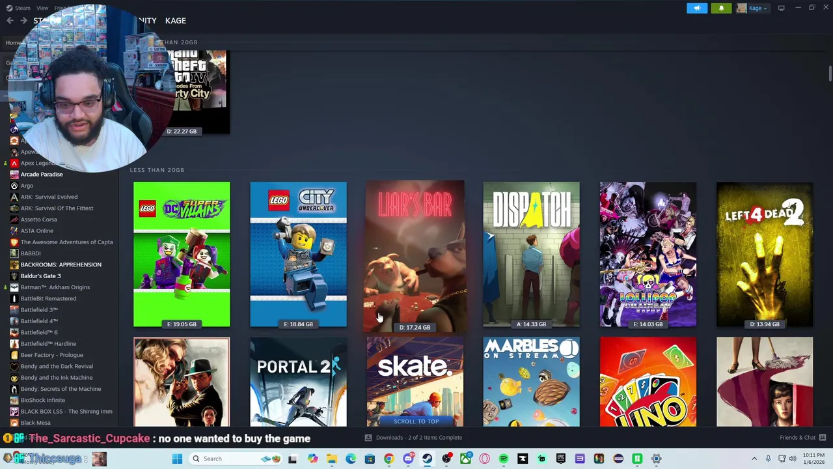
Task: Select Bendy: Secrets of the Machine
Action: (x=61, y=389)
